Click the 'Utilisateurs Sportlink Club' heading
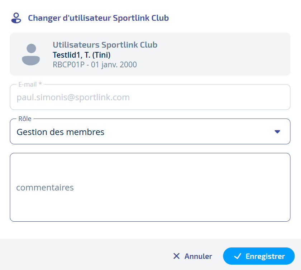Screen dimensions: 301x270 tap(105, 45)
